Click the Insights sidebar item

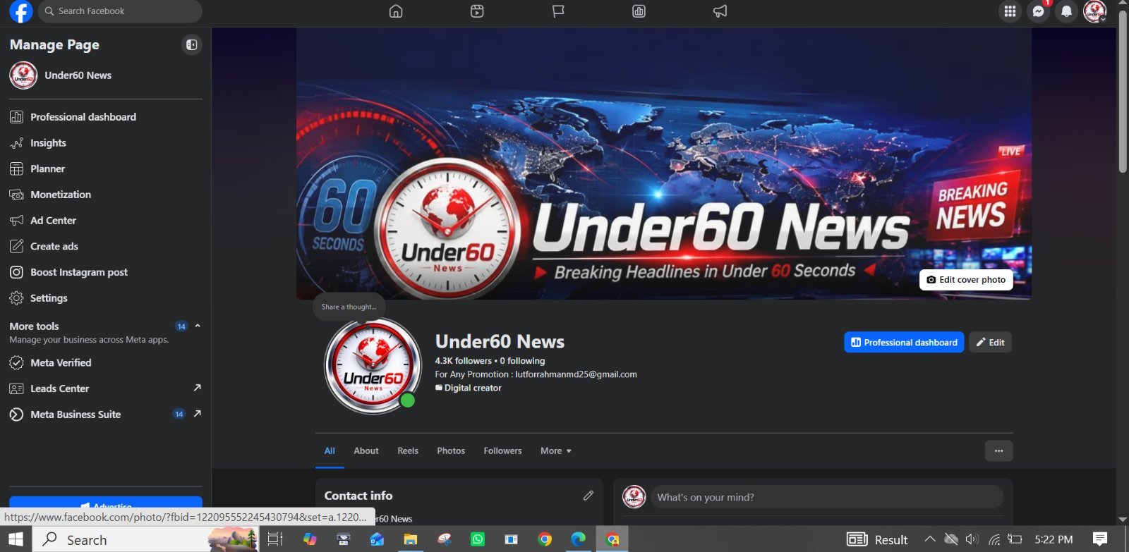click(x=106, y=143)
